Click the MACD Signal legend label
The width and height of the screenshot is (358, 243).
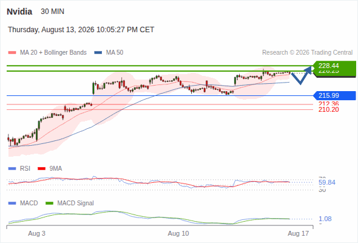(x=76, y=204)
